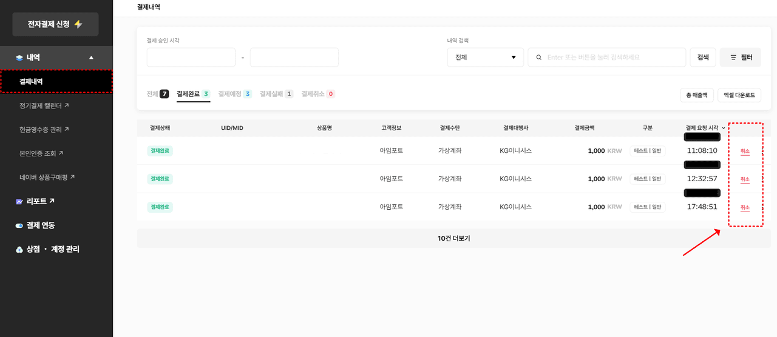Open the 전체 search category dropdown
The image size is (777, 337).
(485, 58)
